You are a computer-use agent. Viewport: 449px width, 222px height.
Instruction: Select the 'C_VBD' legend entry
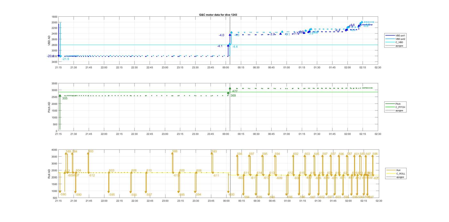tap(400, 42)
